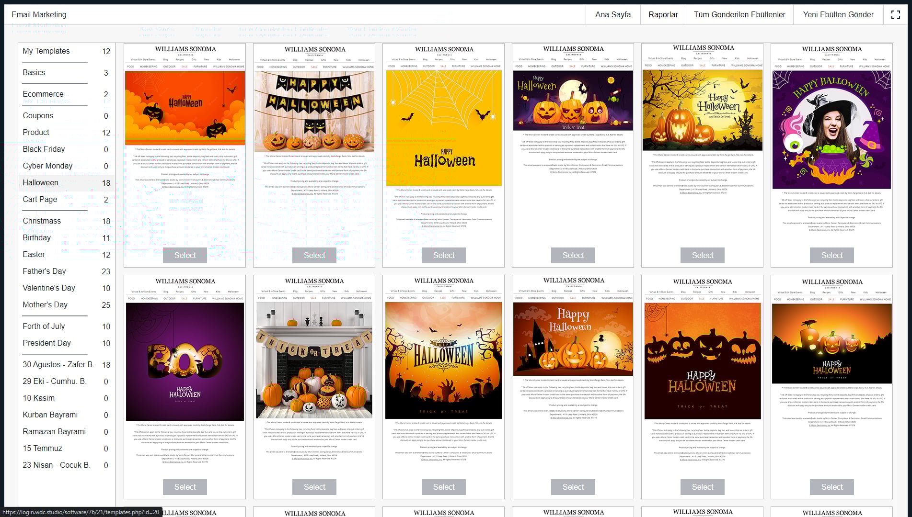Preview orange haunted house pumpkins image
912x517 pixels.
coord(573,339)
